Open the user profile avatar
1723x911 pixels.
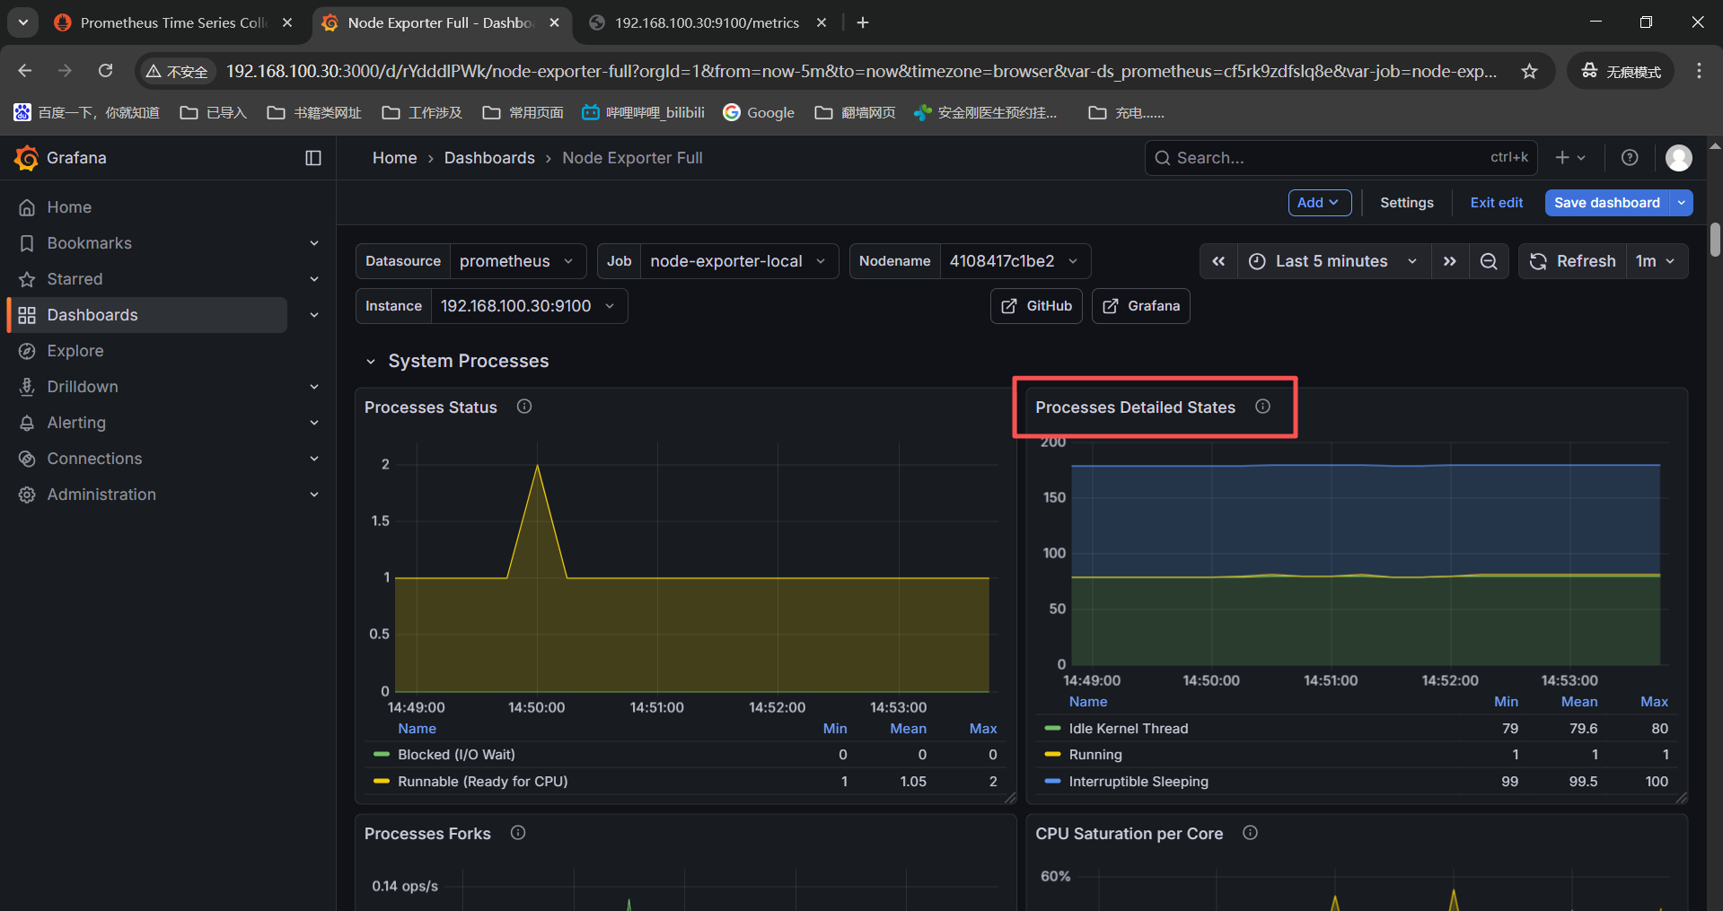[1678, 158]
